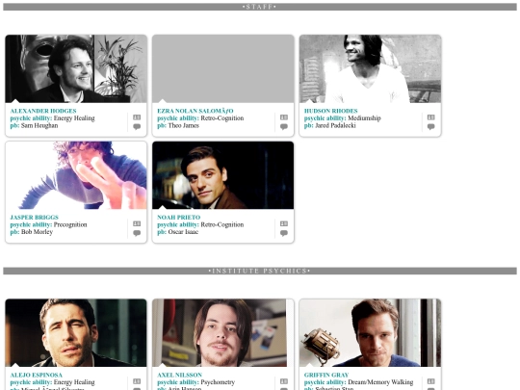The height and width of the screenshot is (390, 520).
Task: Click Axel Nilsson's long-haired portrait photo
Action: [x=222, y=332]
